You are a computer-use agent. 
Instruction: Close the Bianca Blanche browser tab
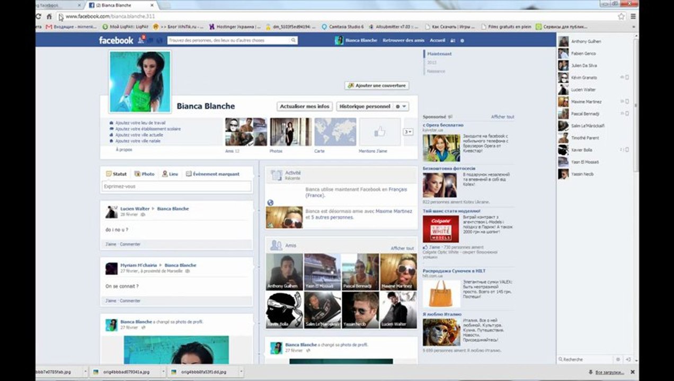pos(152,5)
